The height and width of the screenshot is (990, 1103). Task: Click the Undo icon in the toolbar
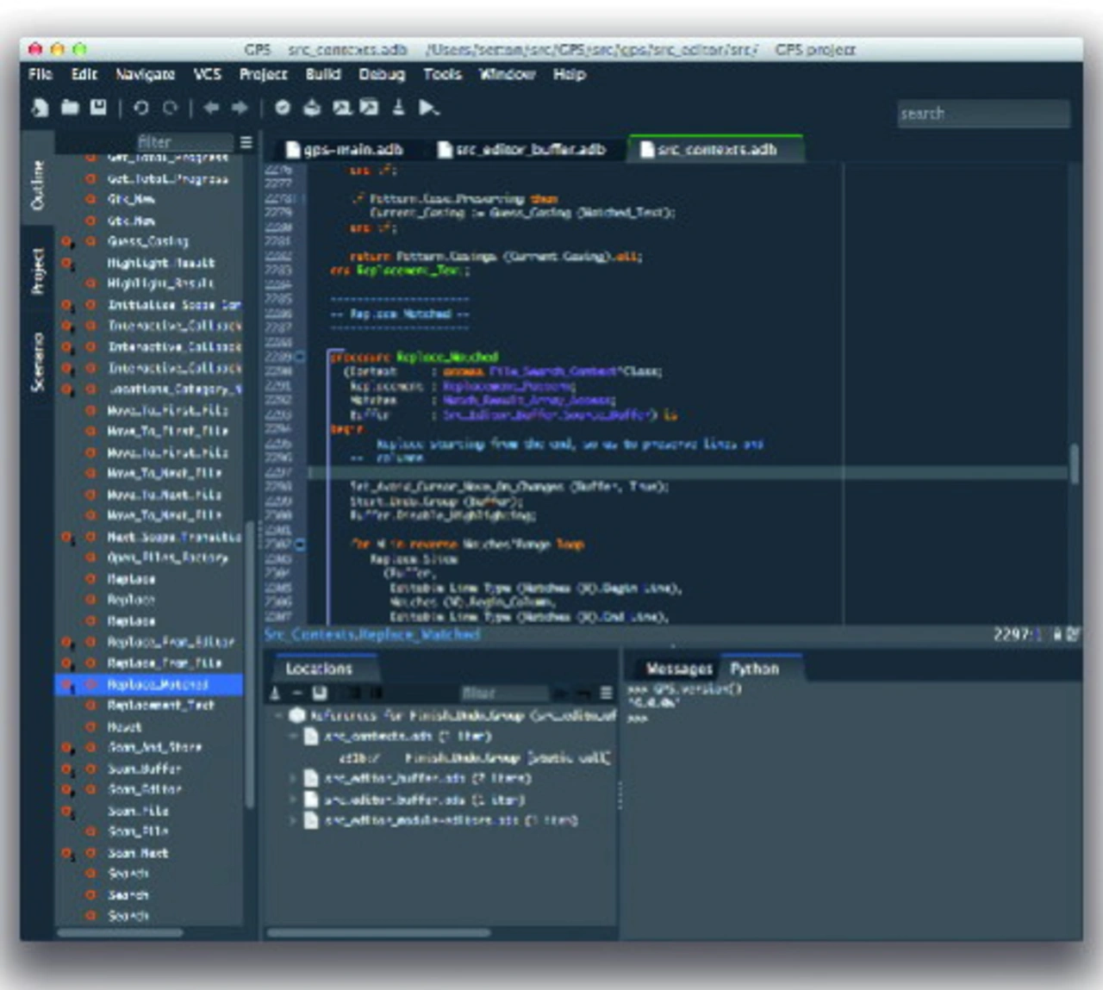(x=141, y=108)
